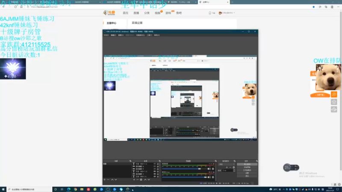Click the Windows taskbar search box
342x192 pixels.
pyautogui.click(x=29, y=189)
